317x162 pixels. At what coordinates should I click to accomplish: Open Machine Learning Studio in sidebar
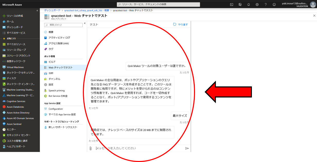coord(20,90)
